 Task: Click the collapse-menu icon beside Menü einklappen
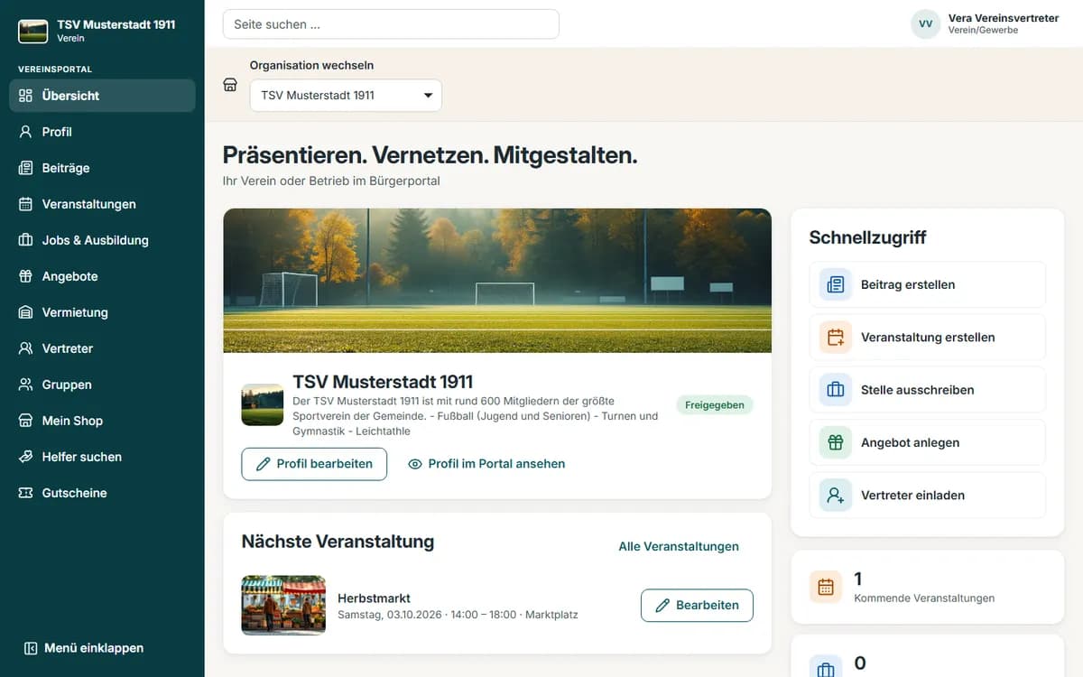point(31,648)
